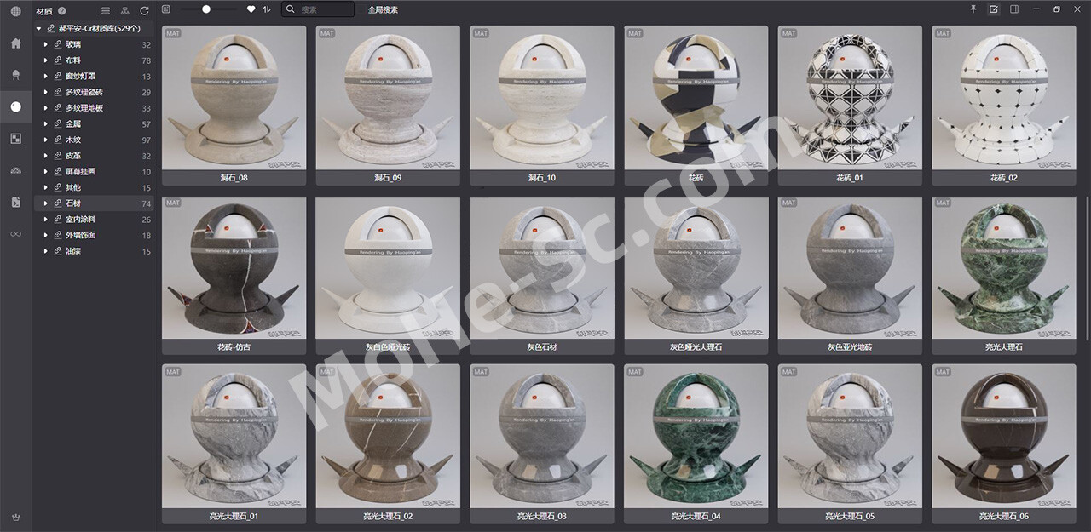
Task: Toggle the heart favorites filter
Action: coord(251,9)
